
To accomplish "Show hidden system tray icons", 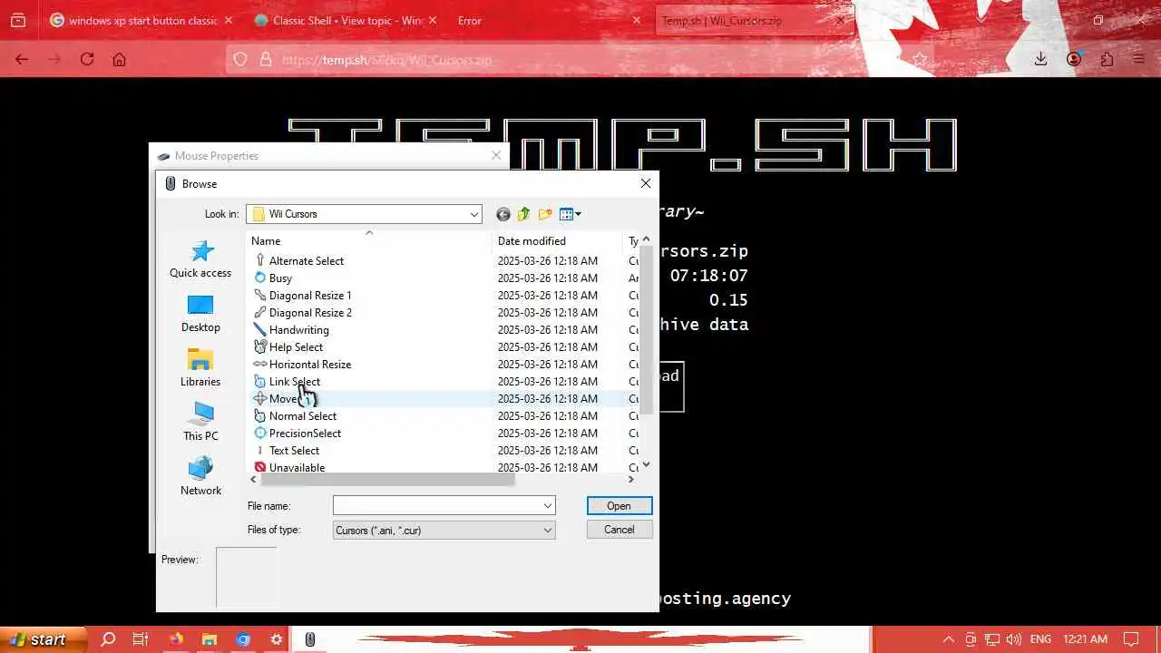I will tap(949, 639).
